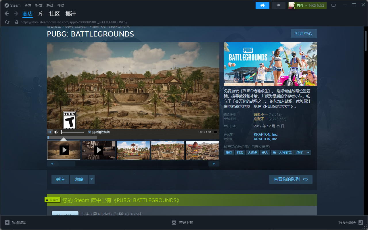Select the 库 tab
368x230 pixels.
41,14
